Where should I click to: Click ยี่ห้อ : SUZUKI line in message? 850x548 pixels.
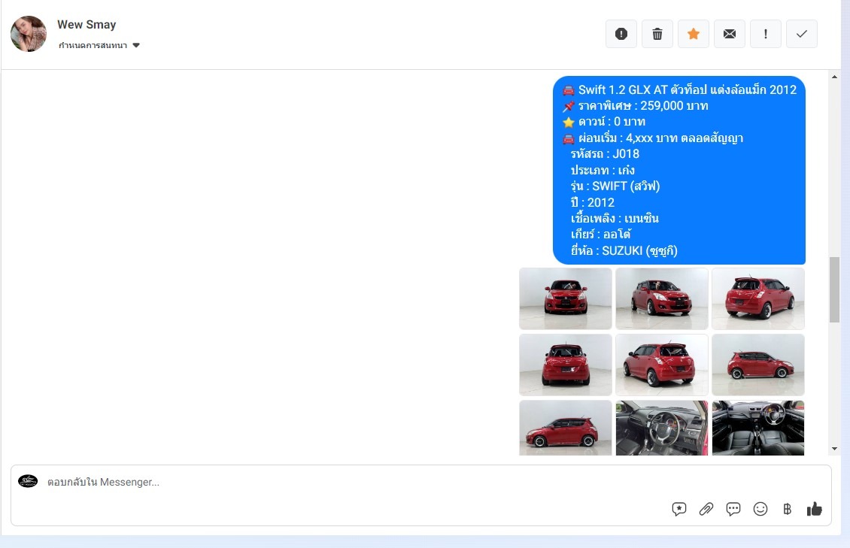tap(624, 251)
